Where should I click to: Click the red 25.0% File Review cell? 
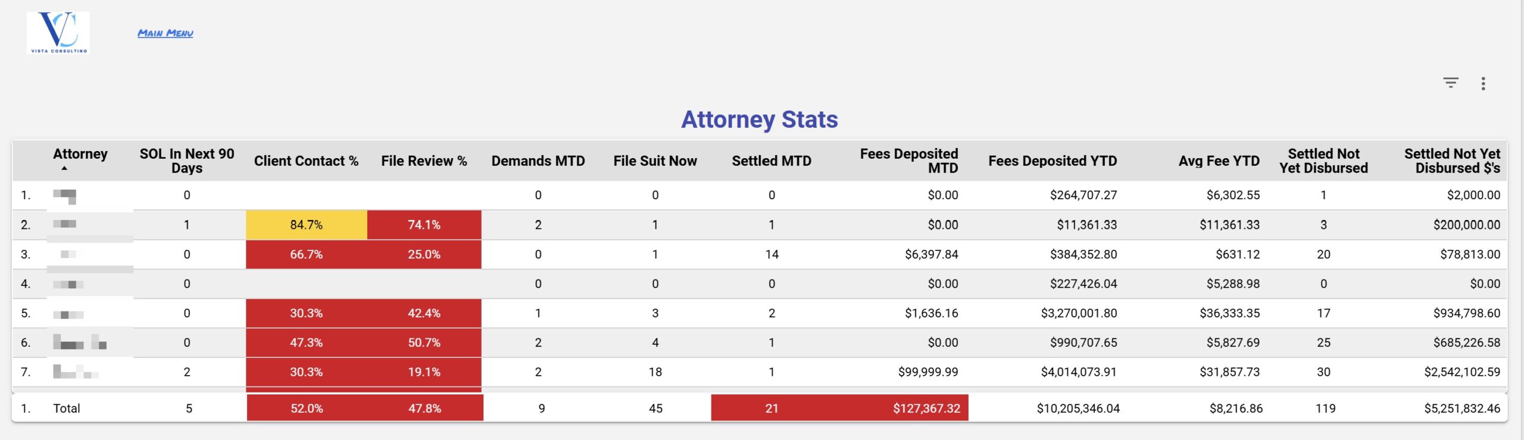click(424, 254)
